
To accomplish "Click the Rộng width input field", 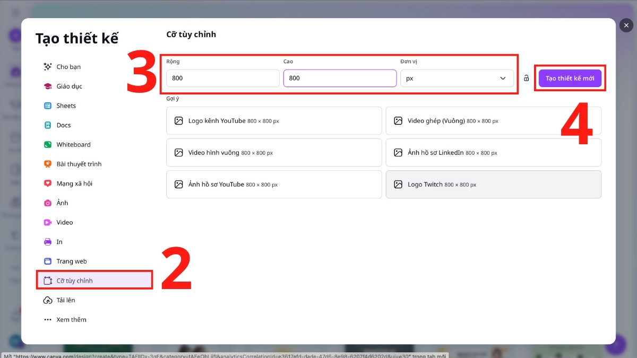I will (223, 77).
